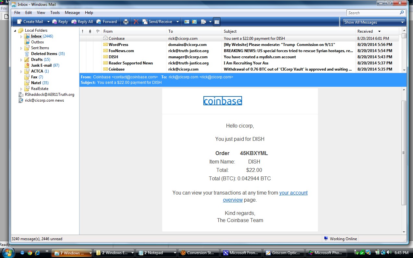Open the Help menu
Viewport: 413px width, 258px height.
(89, 13)
